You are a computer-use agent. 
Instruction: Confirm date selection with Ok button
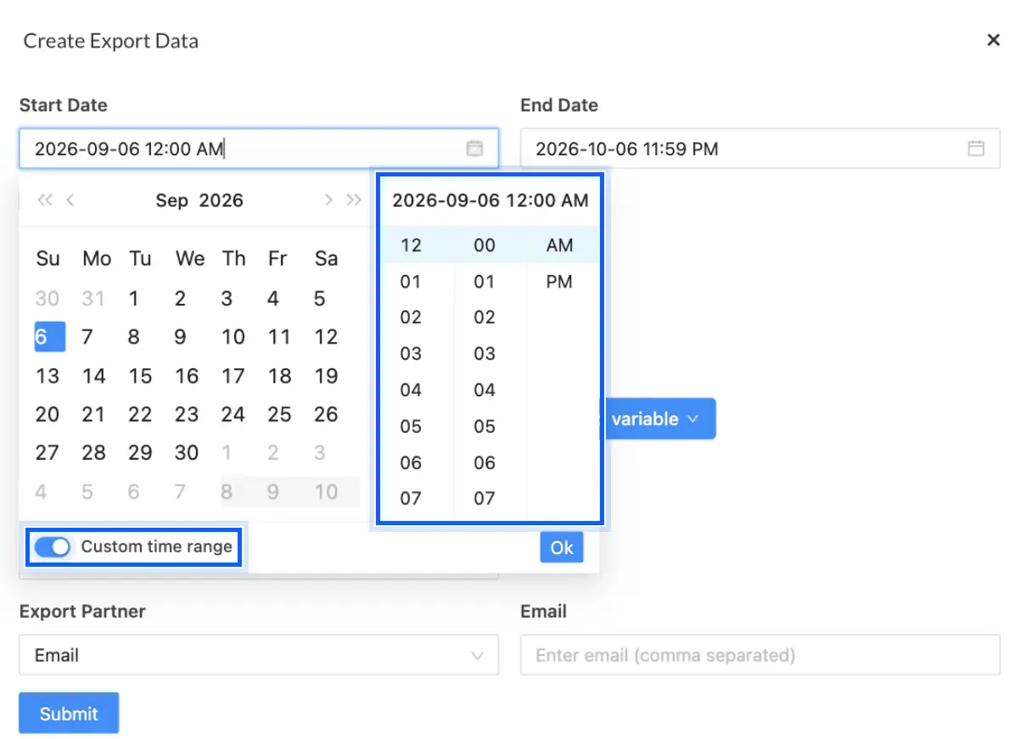[x=562, y=547]
